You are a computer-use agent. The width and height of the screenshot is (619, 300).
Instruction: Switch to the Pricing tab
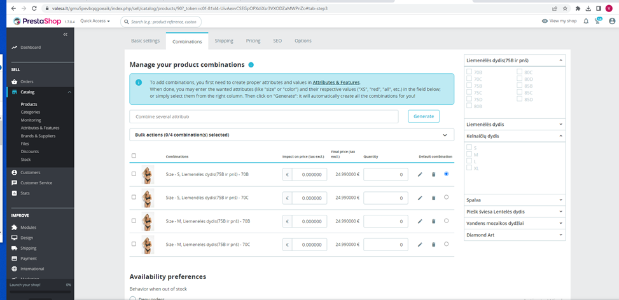click(253, 41)
